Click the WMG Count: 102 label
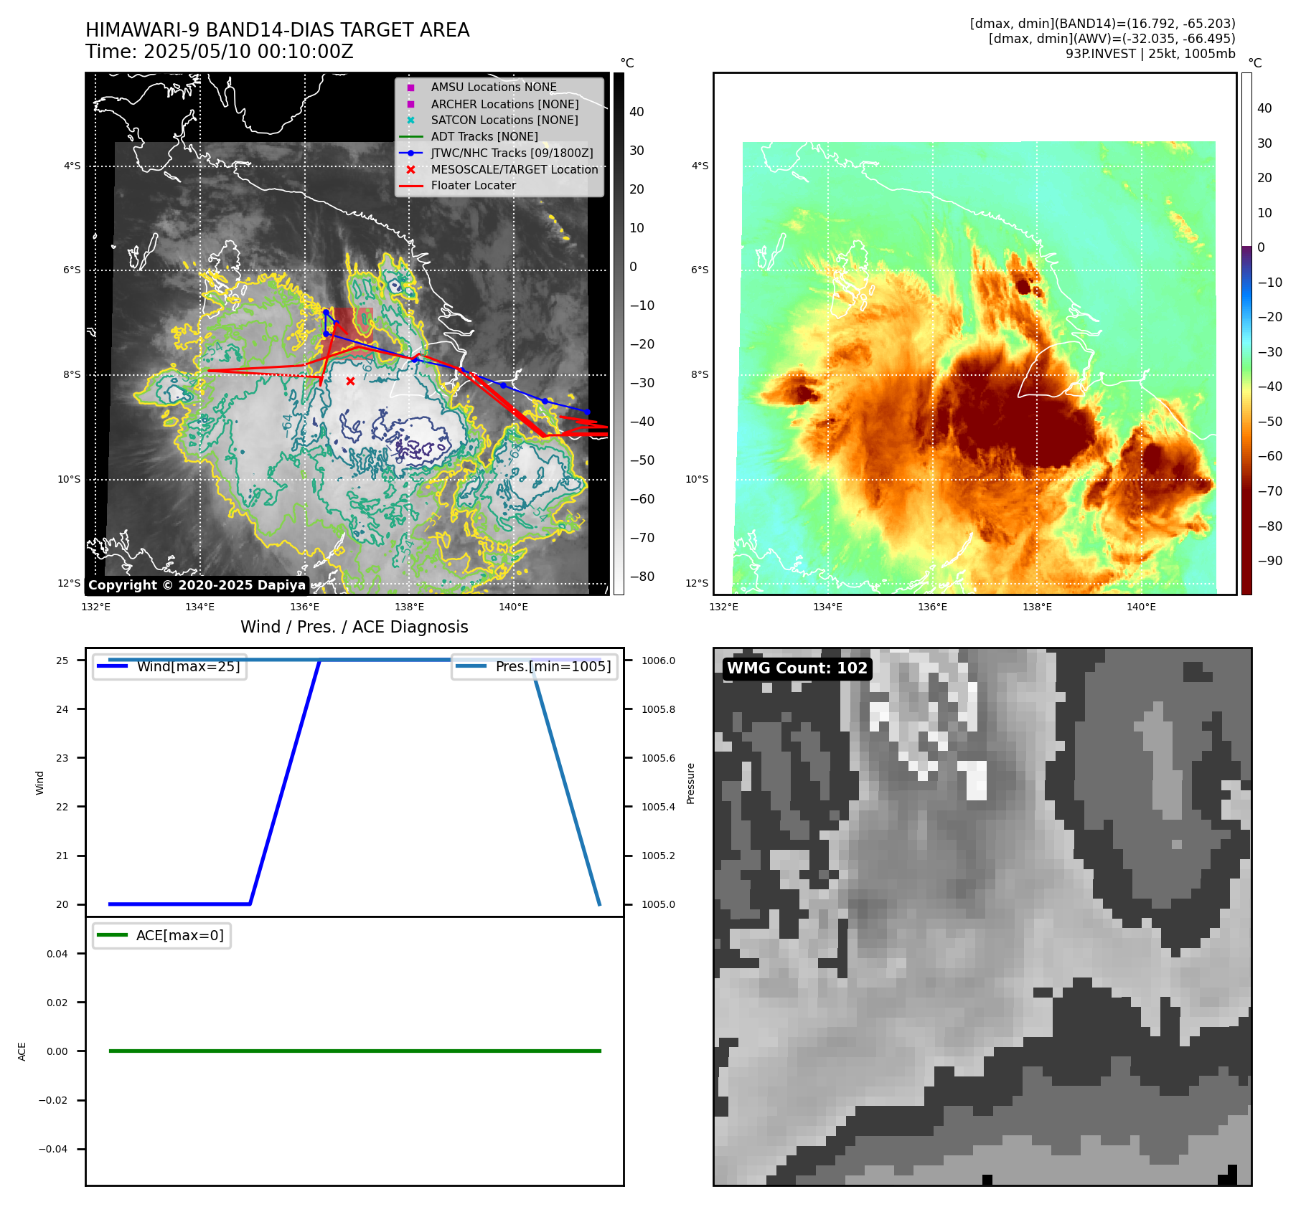1301x1212 pixels. (x=797, y=668)
